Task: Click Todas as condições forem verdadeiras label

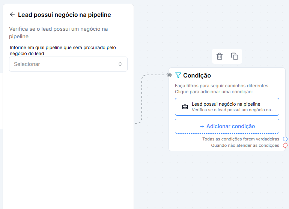Action: (x=241, y=139)
